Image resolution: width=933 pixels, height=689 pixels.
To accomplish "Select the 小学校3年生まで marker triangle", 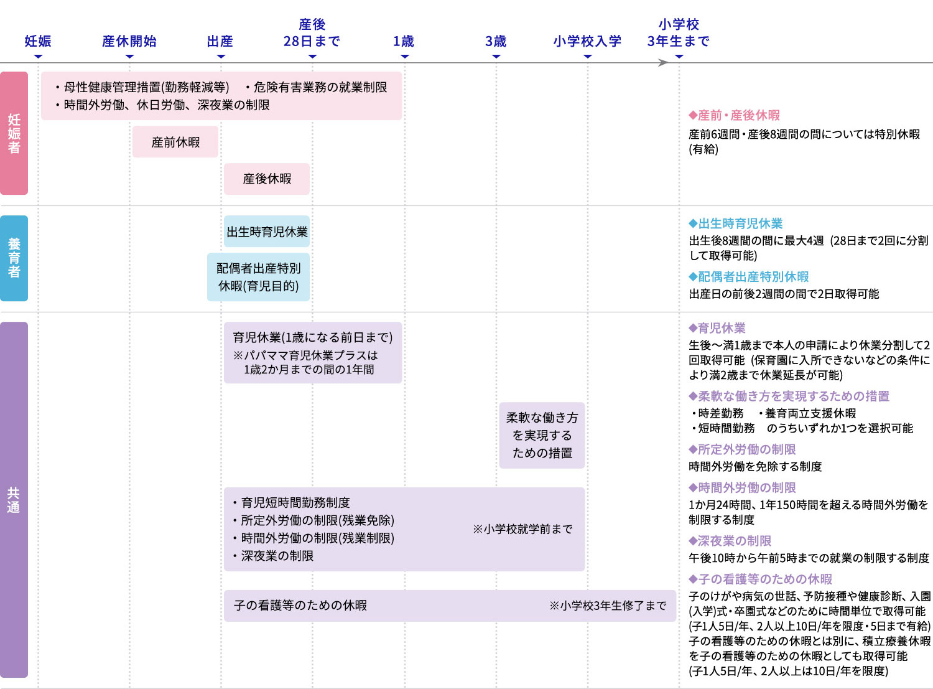I will coord(679,57).
